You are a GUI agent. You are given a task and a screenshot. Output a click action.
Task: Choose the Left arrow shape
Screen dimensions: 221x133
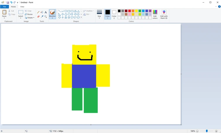[75, 14]
